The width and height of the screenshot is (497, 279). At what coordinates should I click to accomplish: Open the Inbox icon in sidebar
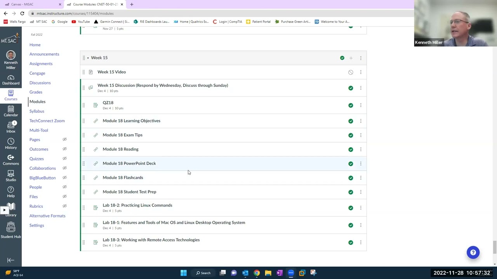click(11, 127)
